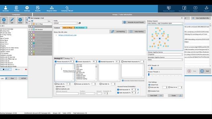
Task: Stop the running campaign
Action: 192,71
